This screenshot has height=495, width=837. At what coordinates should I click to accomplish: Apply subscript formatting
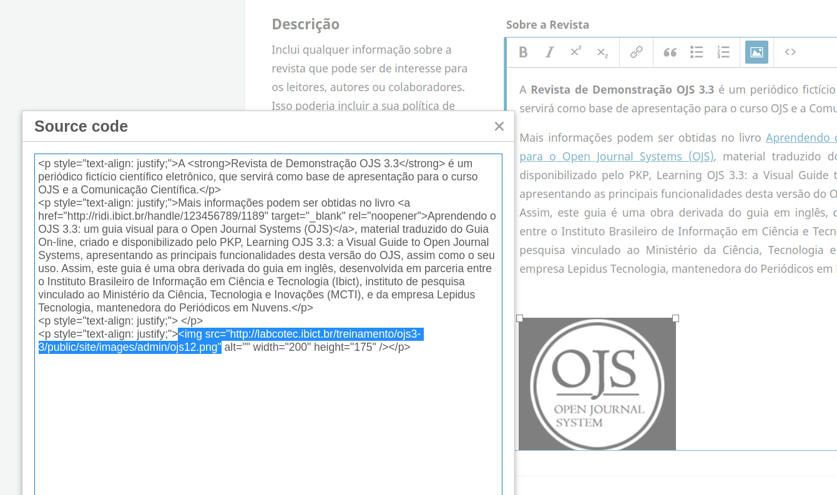click(x=602, y=52)
